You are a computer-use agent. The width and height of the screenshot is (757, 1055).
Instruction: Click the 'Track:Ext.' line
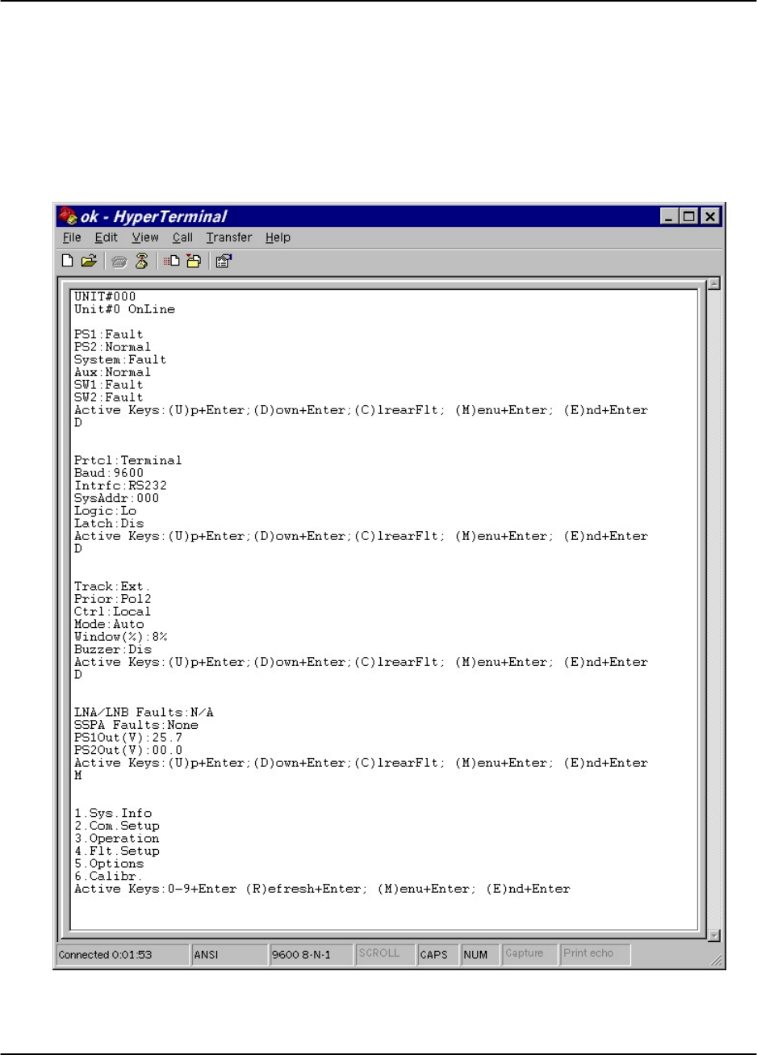(x=112, y=586)
